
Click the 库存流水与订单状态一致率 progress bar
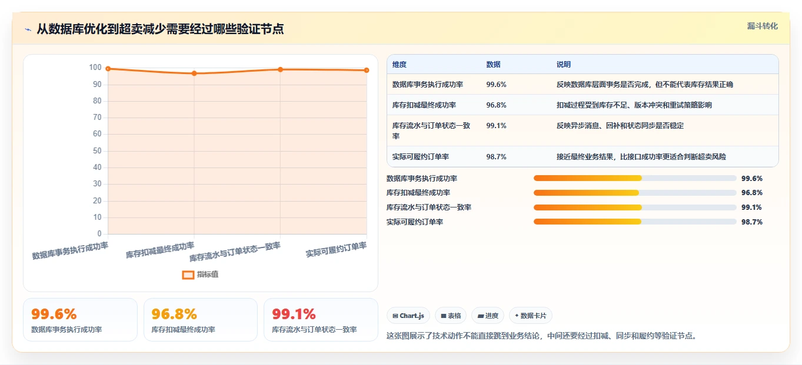tap(635, 207)
